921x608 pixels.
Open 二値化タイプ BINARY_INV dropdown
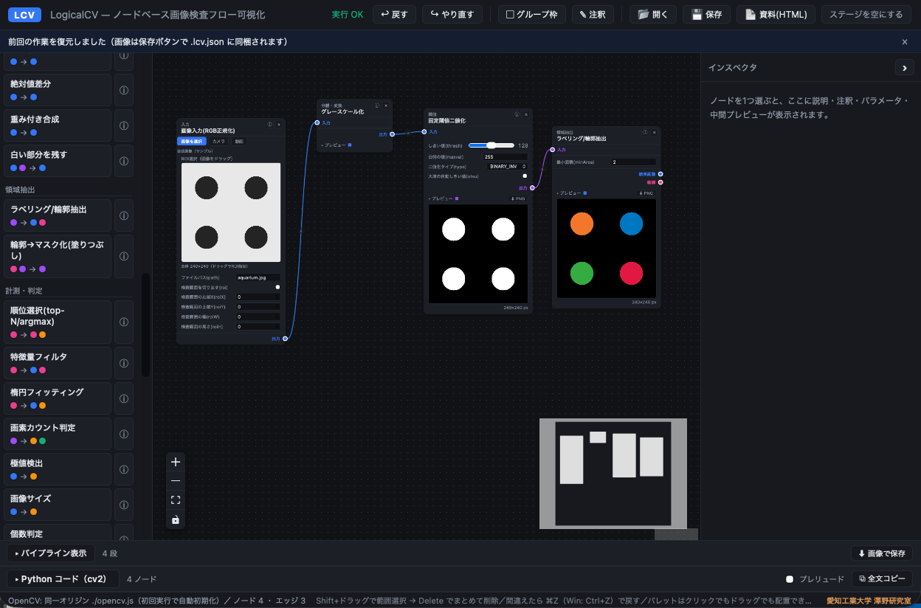click(506, 167)
